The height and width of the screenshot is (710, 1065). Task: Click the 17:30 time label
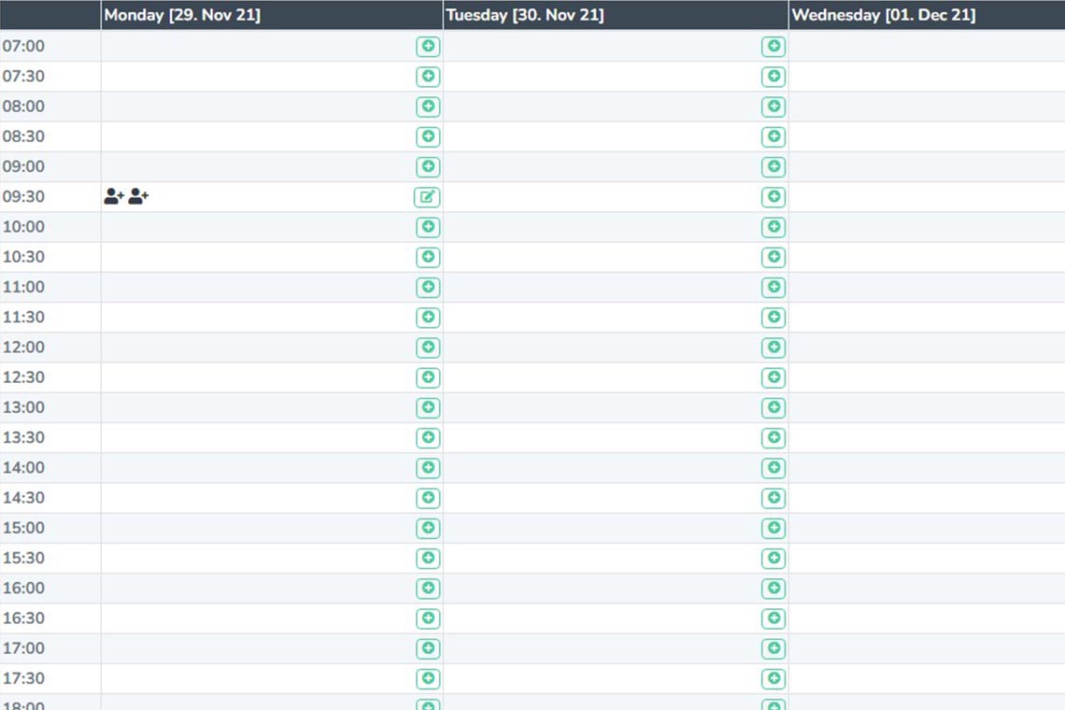[x=23, y=678]
